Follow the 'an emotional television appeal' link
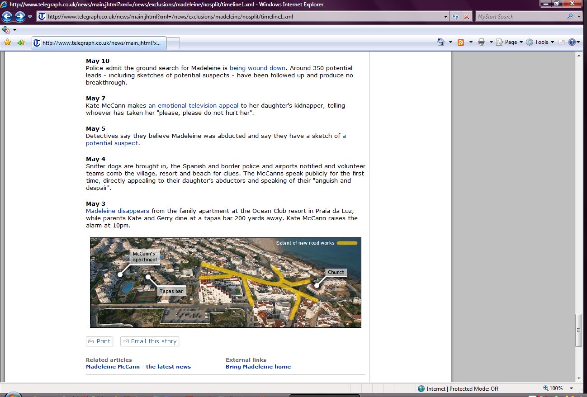Image resolution: width=587 pixels, height=397 pixels. pos(193,106)
